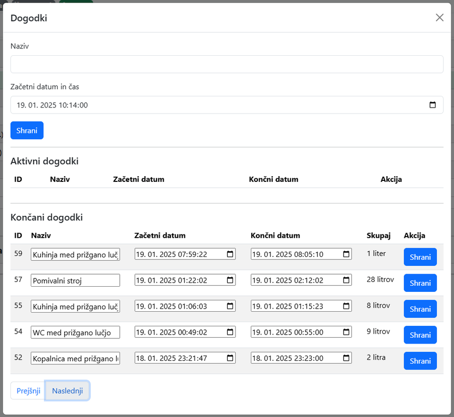Image resolution: width=454 pixels, height=417 pixels.
Task: Open start date calendar icon for event 55
Action: [x=230, y=306]
